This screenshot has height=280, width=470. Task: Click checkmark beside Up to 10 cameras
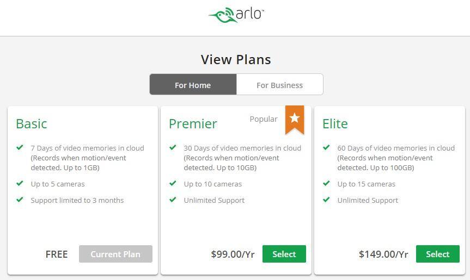click(173, 183)
